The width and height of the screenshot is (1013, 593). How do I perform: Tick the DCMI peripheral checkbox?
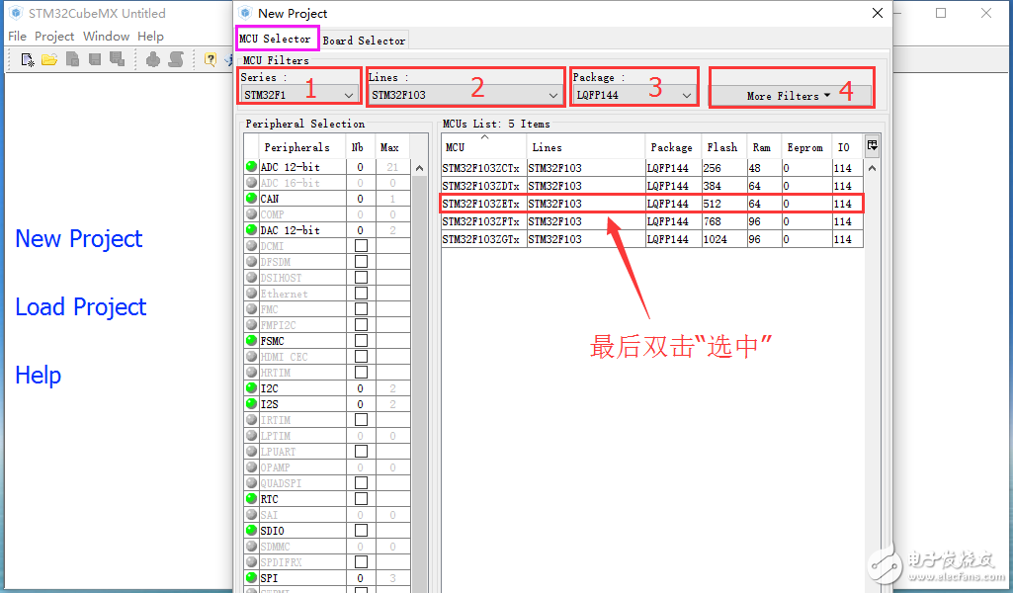[361, 245]
